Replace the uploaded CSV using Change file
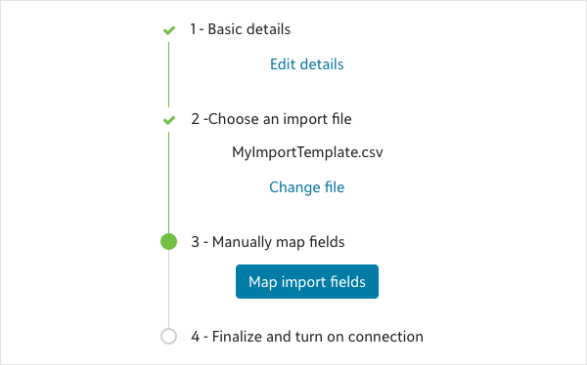 tap(307, 187)
